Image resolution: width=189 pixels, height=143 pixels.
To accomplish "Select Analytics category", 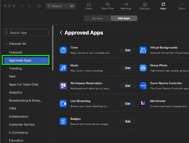I will 16,93.
